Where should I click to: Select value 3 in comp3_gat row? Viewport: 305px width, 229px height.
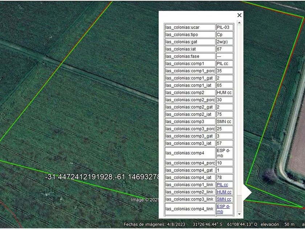(224, 136)
